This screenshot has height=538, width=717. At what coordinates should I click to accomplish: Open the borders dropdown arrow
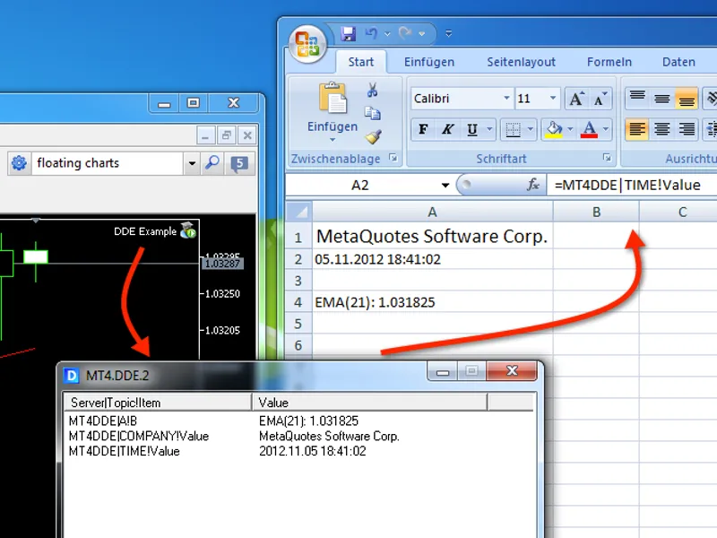(x=531, y=129)
